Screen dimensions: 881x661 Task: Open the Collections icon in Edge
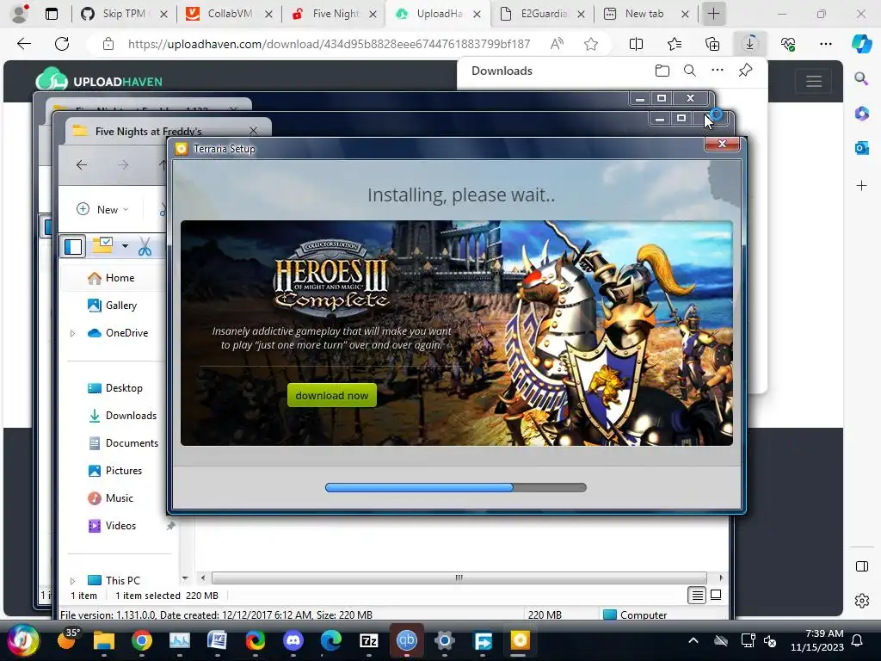712,44
